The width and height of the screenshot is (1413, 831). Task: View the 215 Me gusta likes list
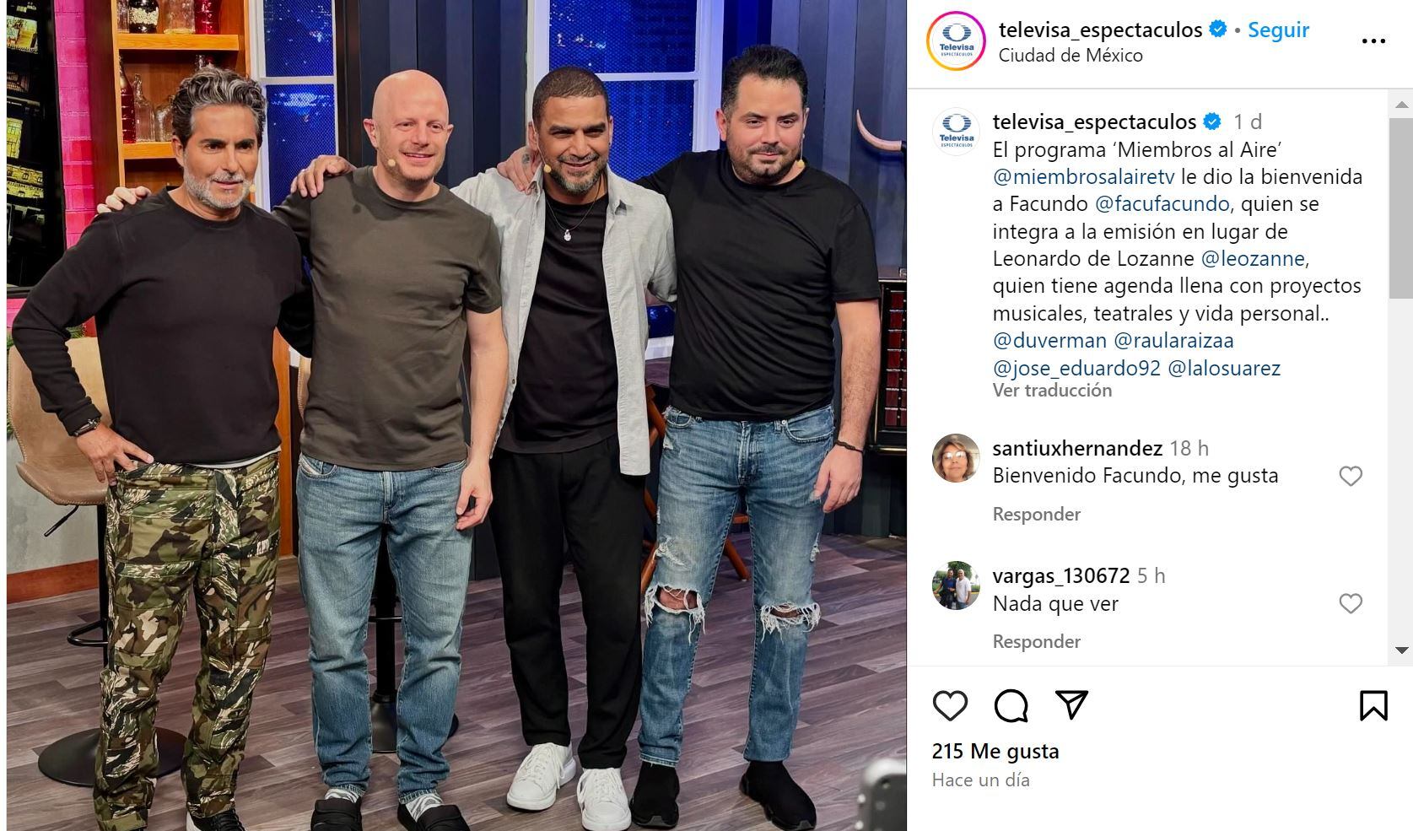click(995, 751)
